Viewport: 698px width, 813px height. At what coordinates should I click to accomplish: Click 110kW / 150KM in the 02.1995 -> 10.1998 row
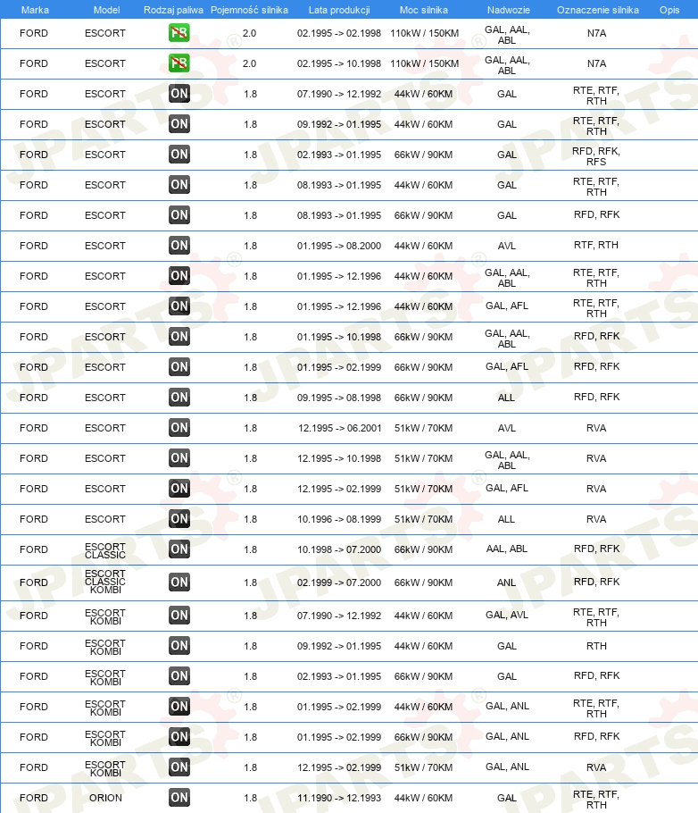(424, 63)
